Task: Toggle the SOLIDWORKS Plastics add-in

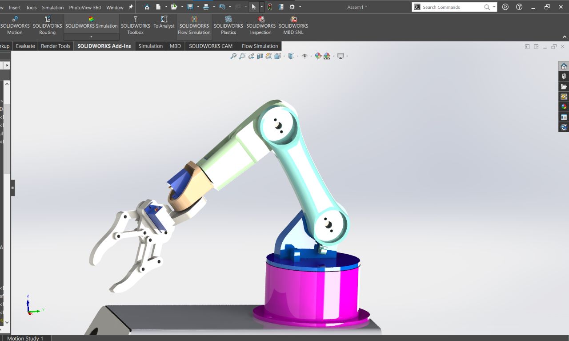Action: (228, 26)
